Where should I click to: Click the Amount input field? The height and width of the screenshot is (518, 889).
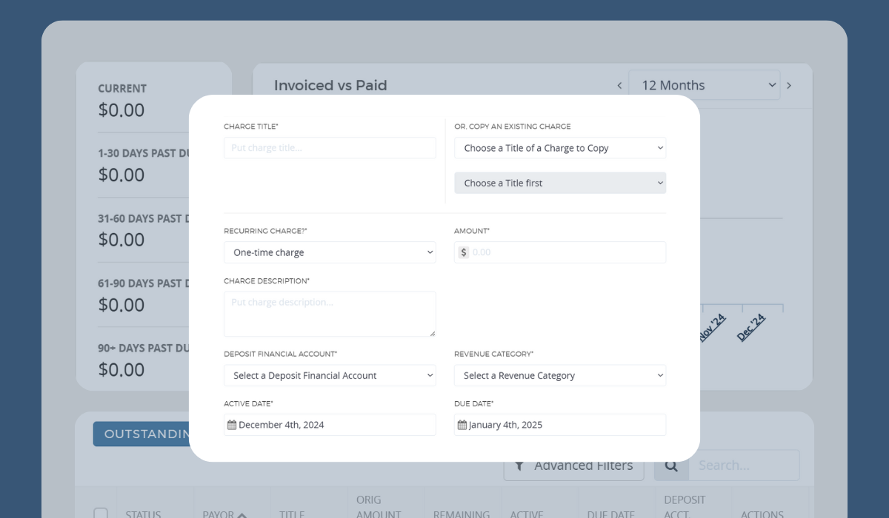(x=560, y=252)
